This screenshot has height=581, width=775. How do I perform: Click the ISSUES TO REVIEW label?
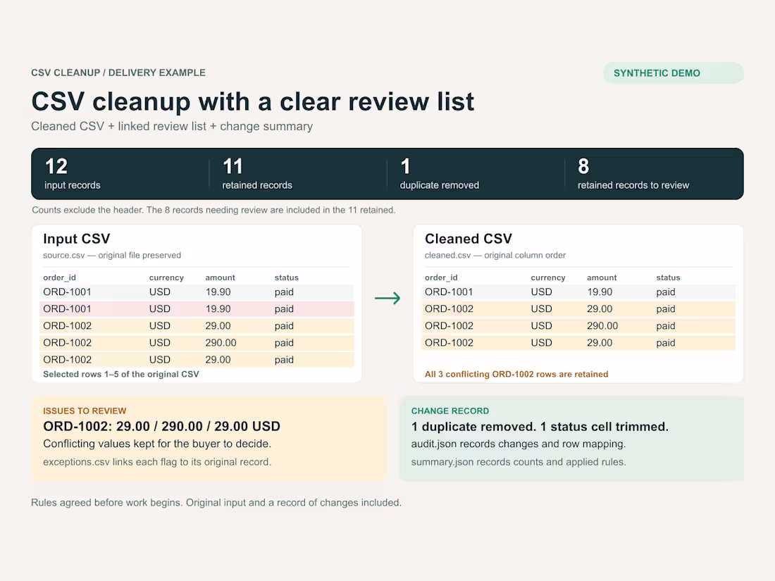(85, 411)
